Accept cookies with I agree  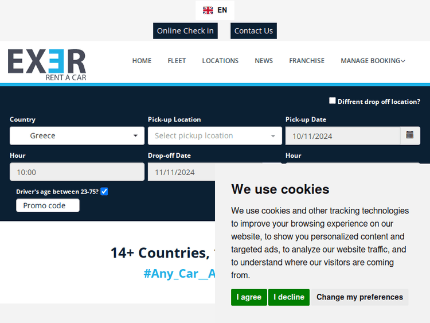(249, 297)
